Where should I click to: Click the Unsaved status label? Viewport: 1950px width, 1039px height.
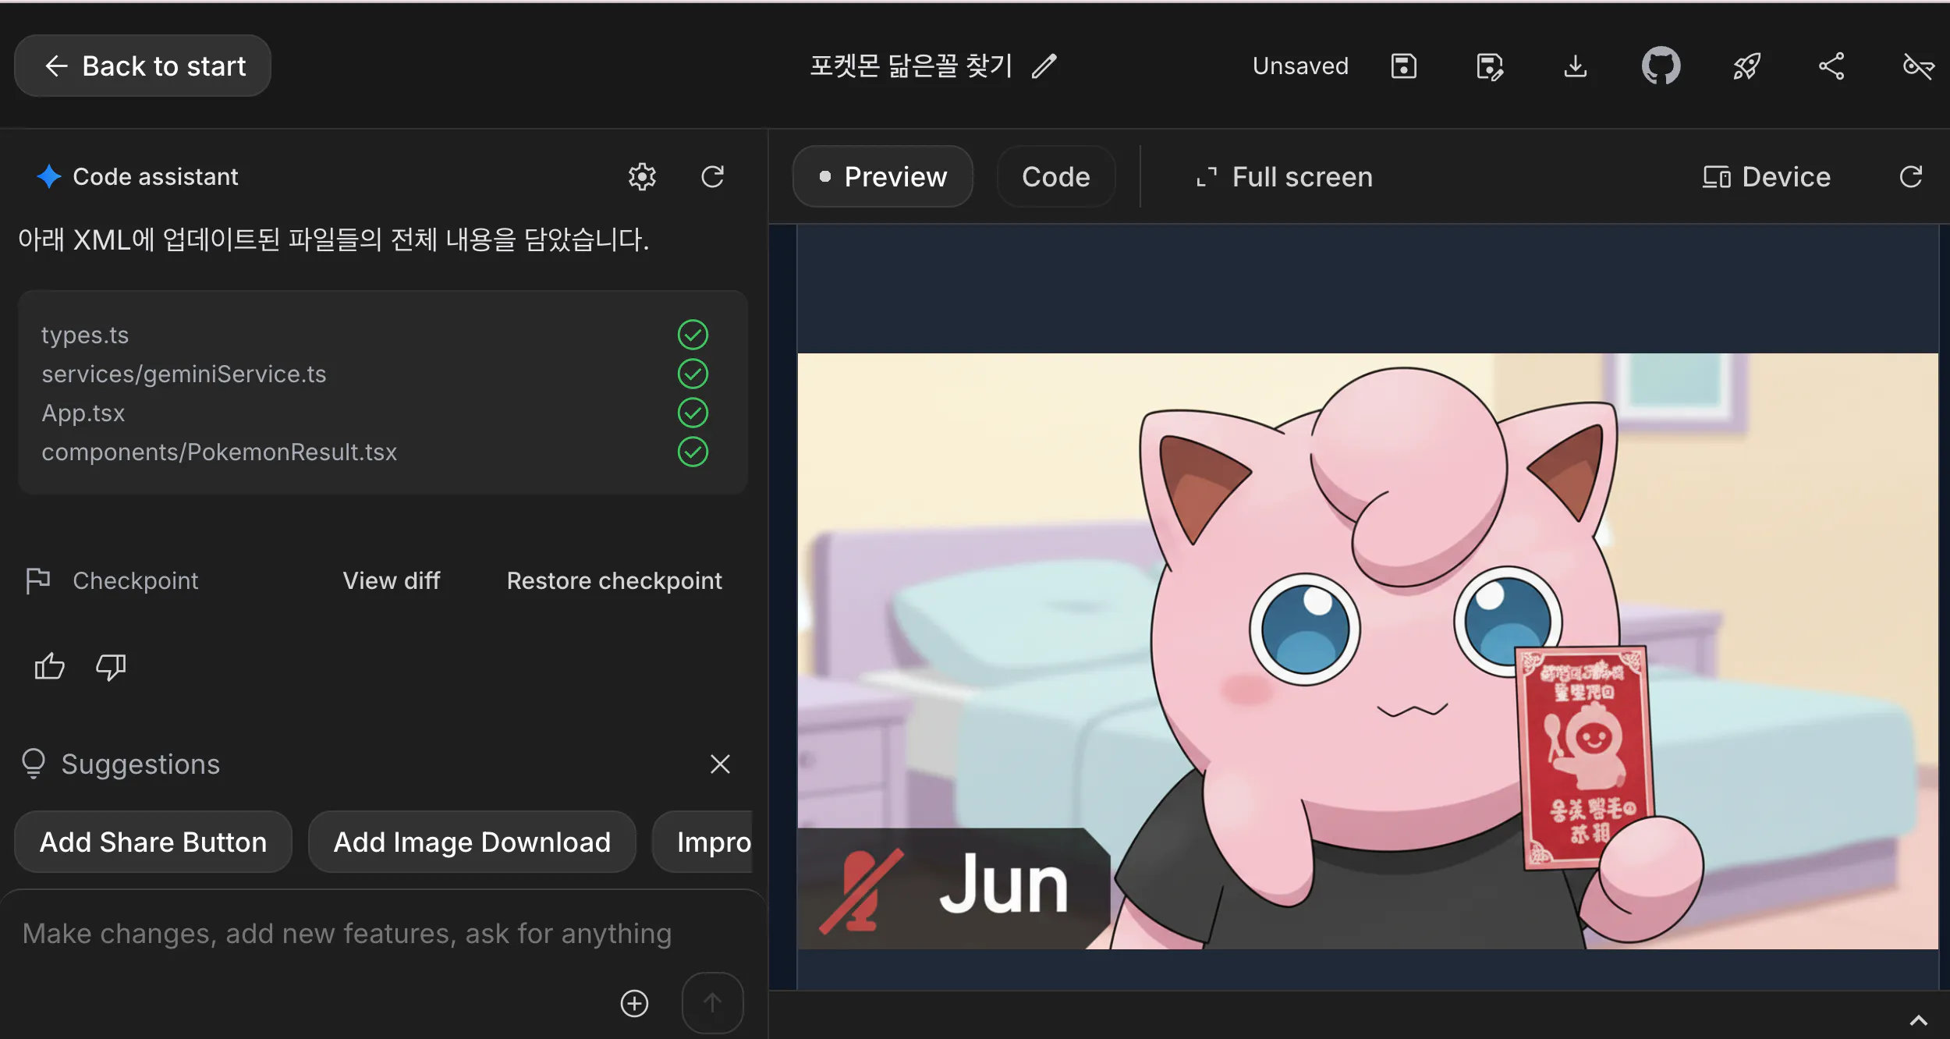coord(1300,66)
